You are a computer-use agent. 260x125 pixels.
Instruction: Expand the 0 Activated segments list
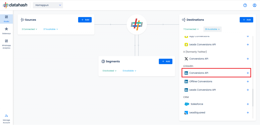coord(109,71)
